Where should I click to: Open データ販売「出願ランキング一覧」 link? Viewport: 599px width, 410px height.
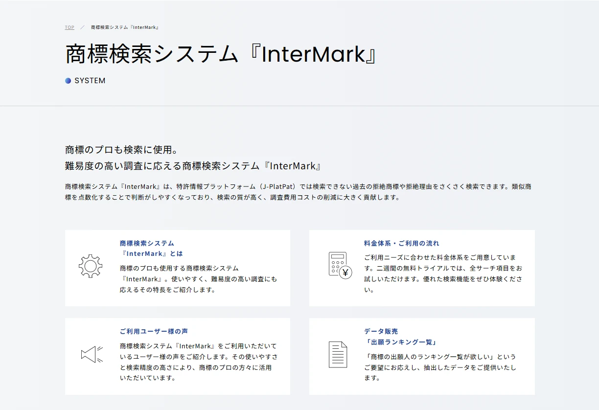[400, 337]
